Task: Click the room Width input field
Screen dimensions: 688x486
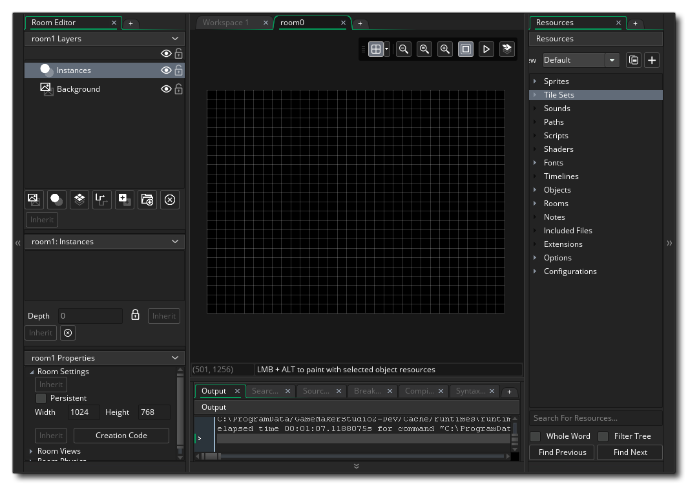Action: (x=84, y=412)
